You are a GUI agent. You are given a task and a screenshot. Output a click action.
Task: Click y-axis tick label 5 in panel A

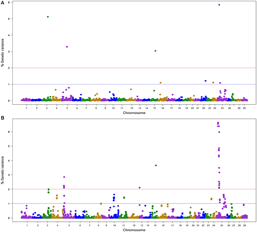pos(9,19)
